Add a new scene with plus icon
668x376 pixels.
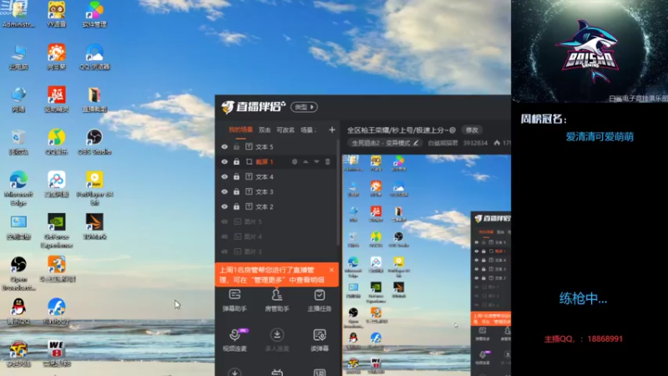(331, 130)
